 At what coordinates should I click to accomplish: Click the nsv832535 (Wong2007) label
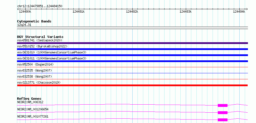tap(35, 70)
